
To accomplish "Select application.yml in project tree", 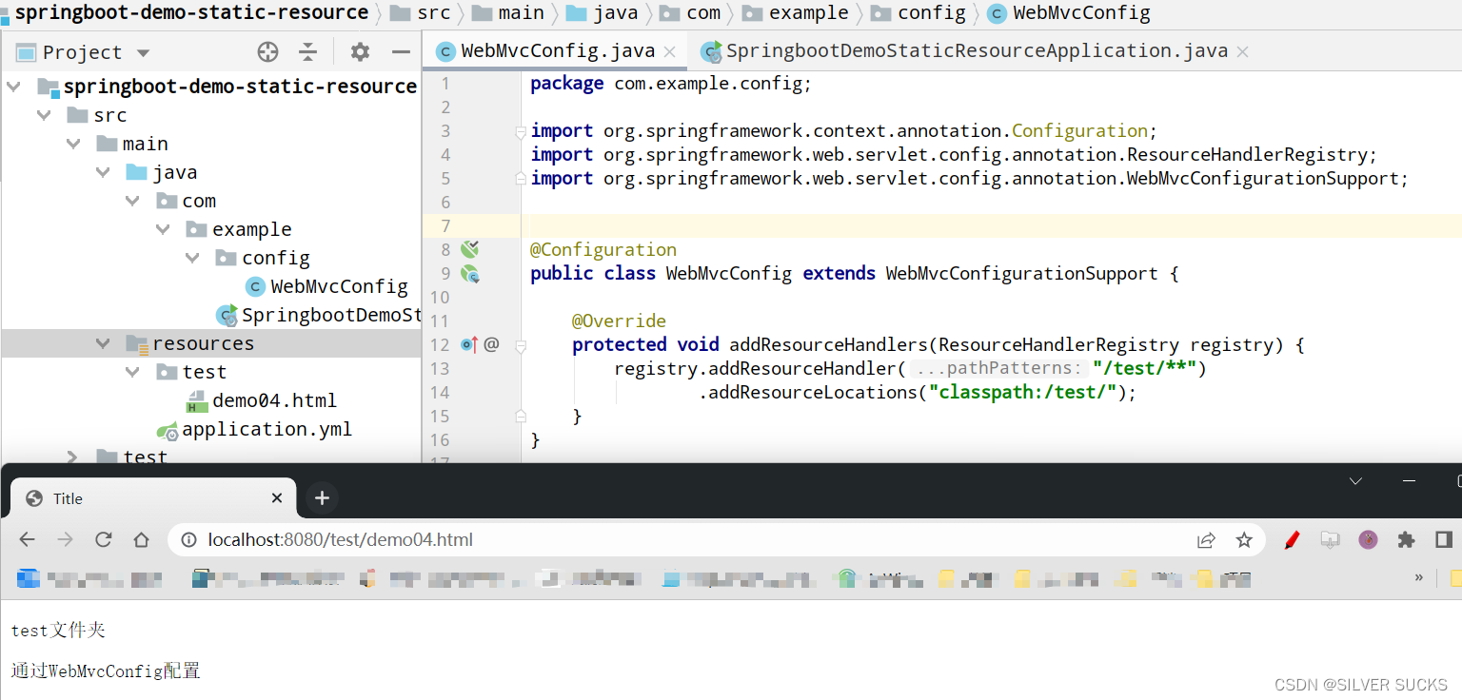I will [254, 429].
